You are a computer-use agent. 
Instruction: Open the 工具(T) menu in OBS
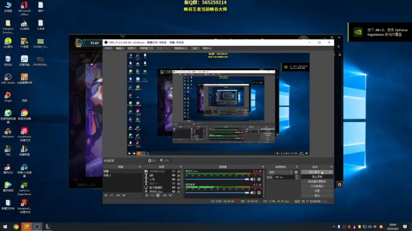click(195, 48)
